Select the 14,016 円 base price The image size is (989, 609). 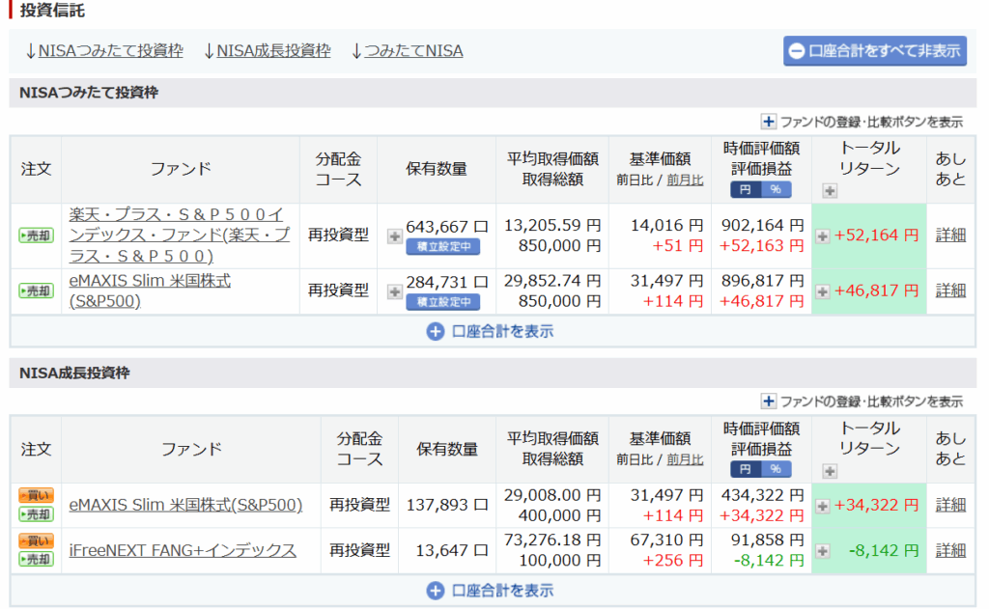point(666,225)
